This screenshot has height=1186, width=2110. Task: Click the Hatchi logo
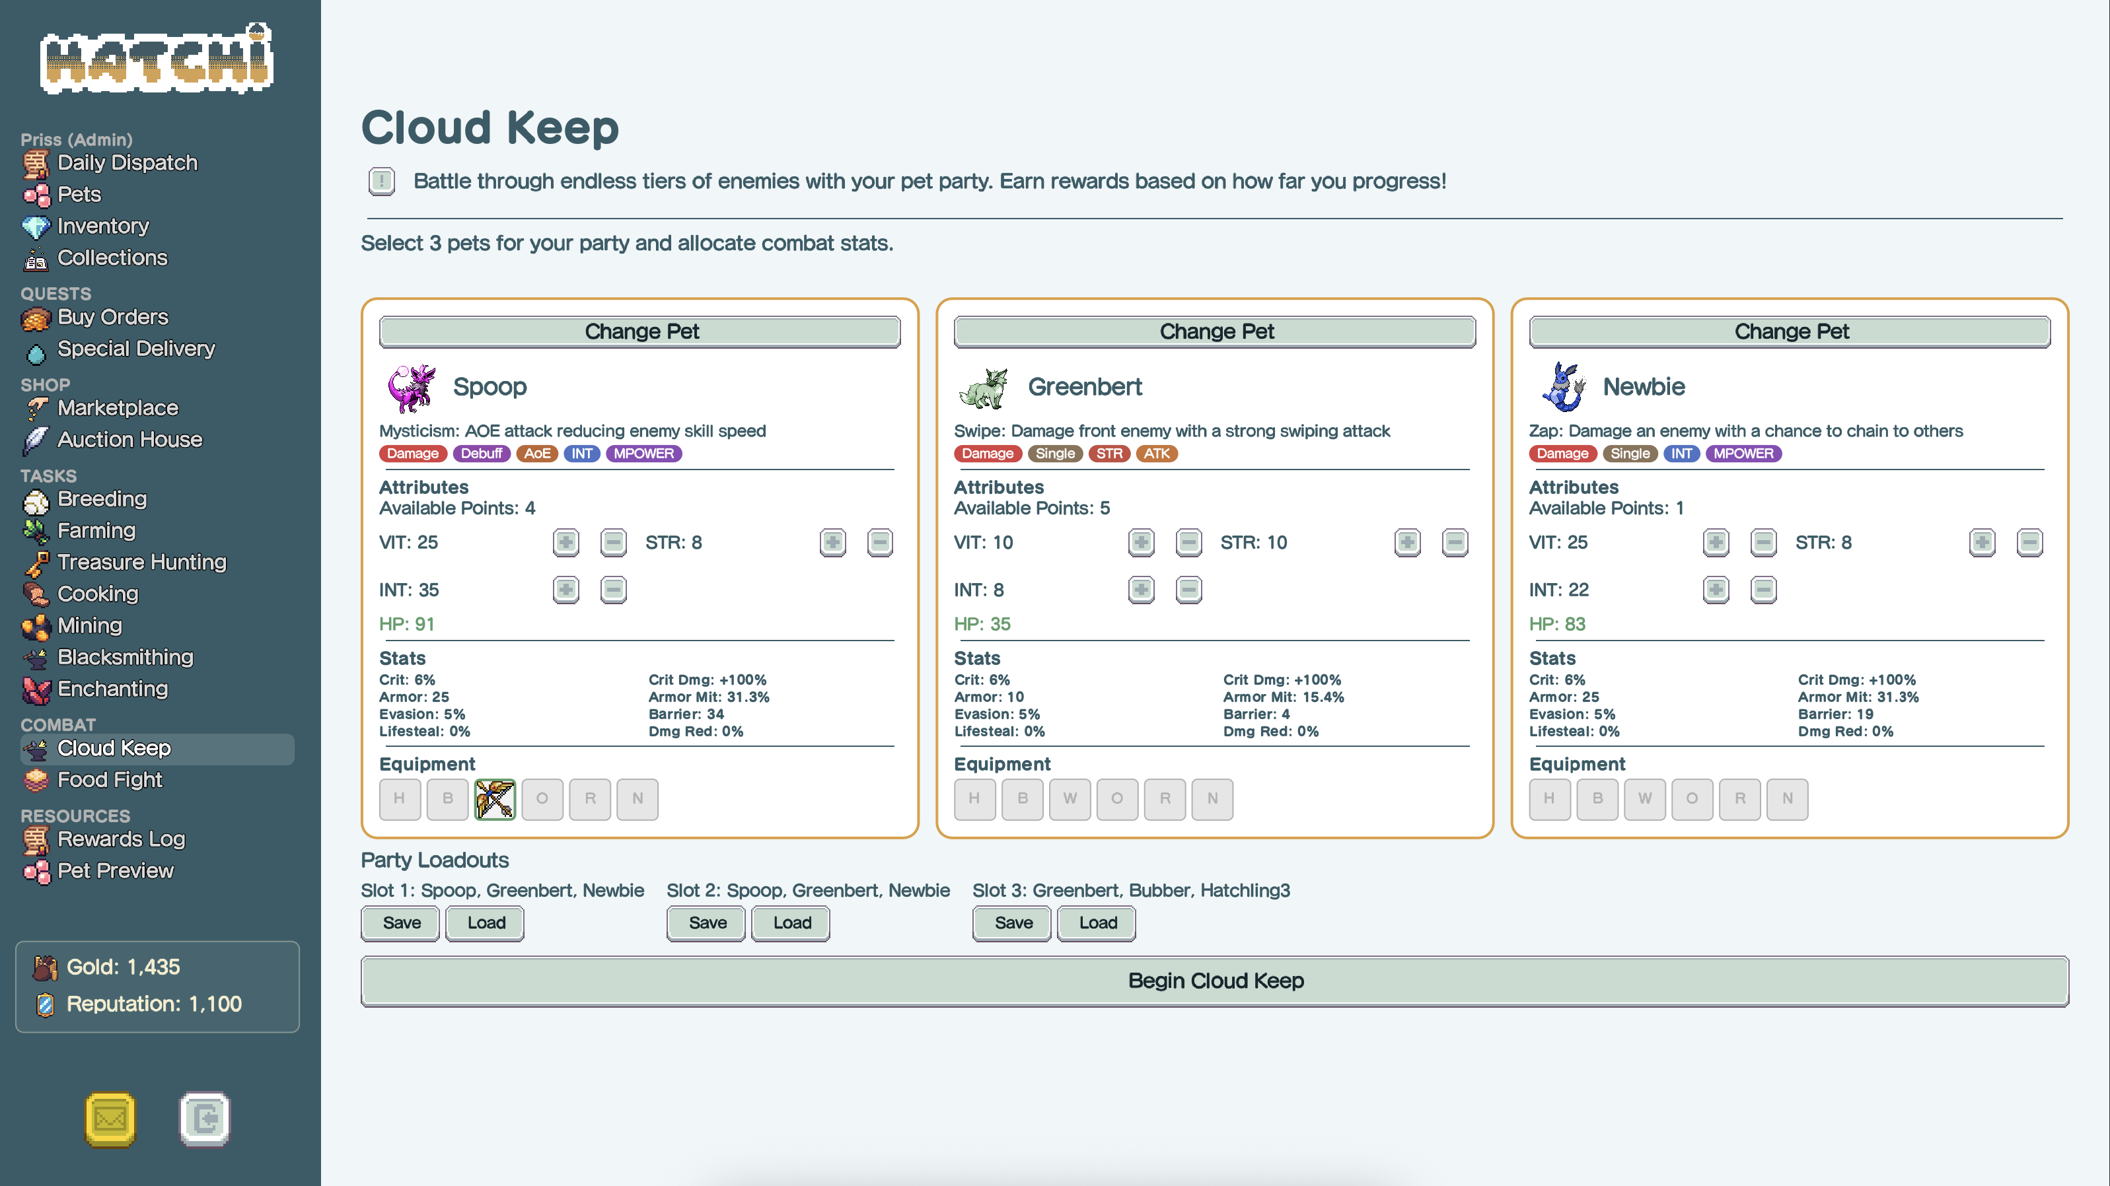(157, 59)
